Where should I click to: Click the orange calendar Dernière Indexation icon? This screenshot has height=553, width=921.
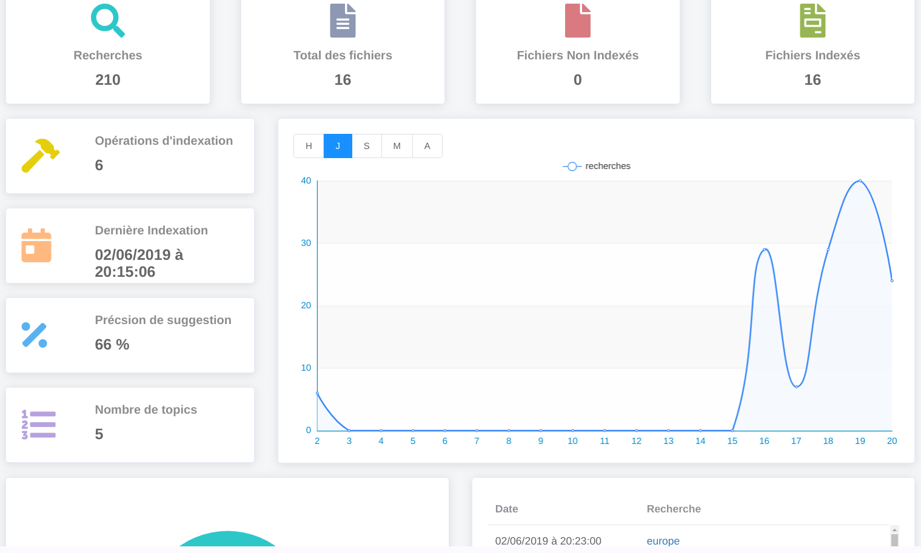[36, 245]
